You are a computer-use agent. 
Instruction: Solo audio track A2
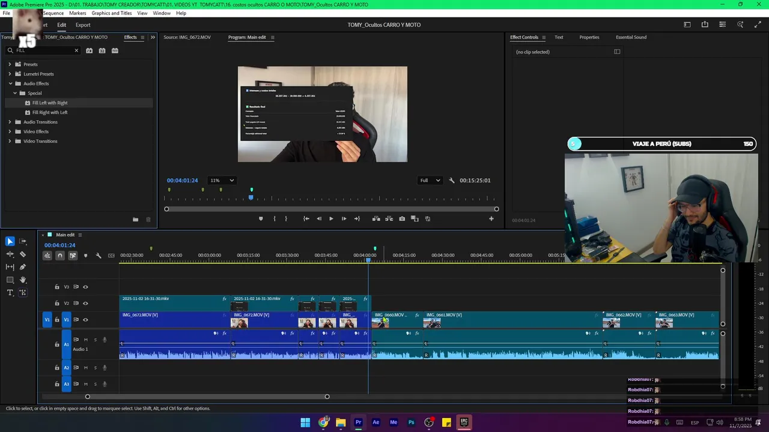pyautogui.click(x=95, y=368)
